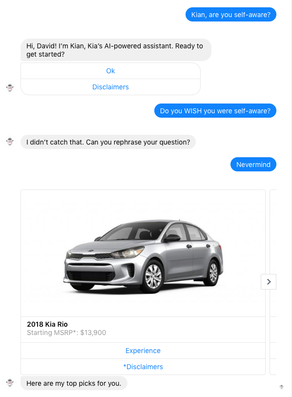This screenshot has height=397, width=292.
Task: Click the Kian greeting message bubble
Action: point(116,50)
